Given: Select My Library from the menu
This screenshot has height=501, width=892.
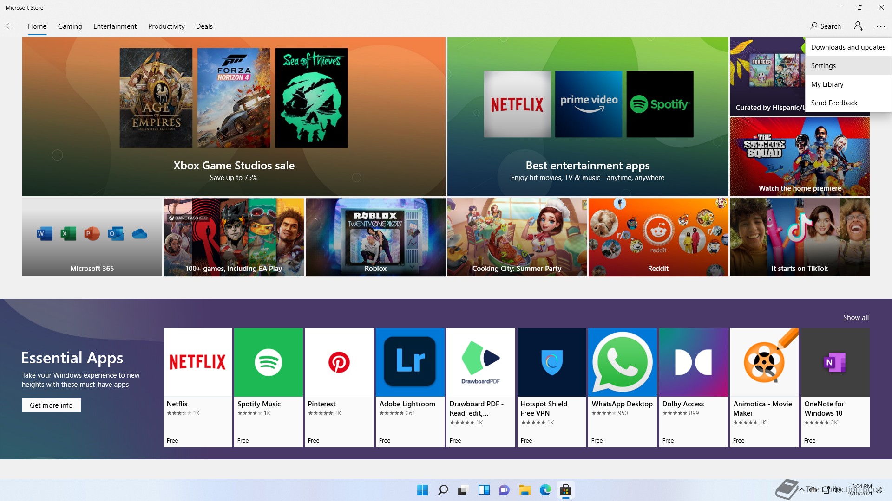Looking at the screenshot, I should [848, 84].
